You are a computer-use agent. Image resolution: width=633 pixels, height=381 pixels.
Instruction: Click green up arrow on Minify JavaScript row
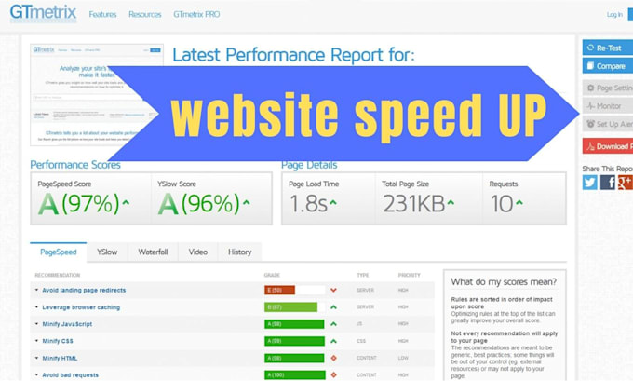[x=333, y=324]
